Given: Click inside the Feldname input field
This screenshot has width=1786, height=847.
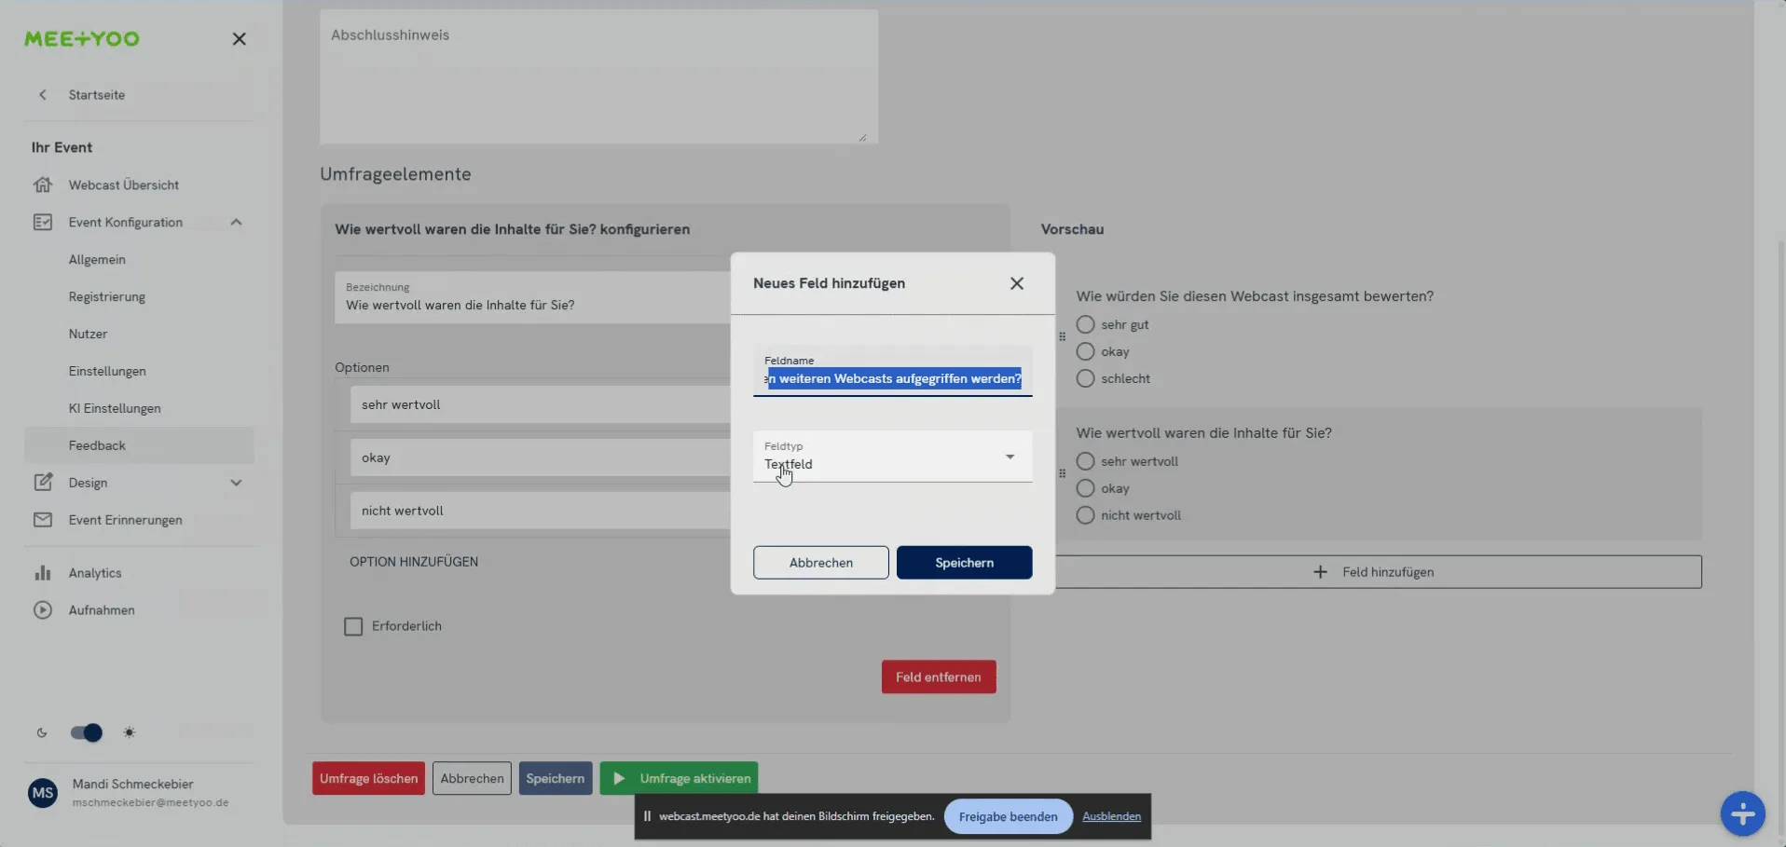Looking at the screenshot, I should pos(892,378).
